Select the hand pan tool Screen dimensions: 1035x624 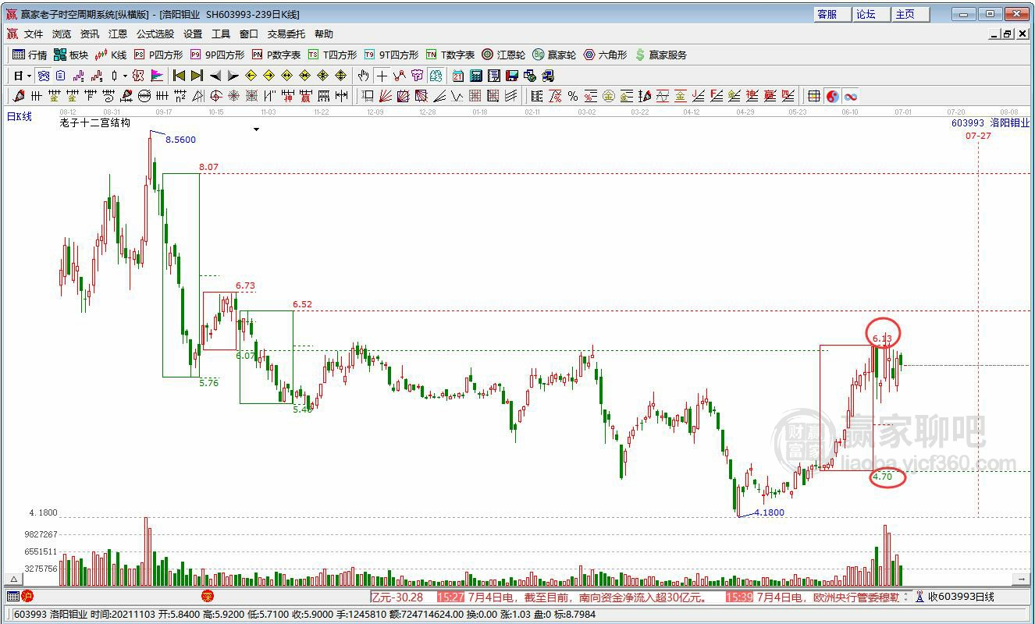(x=363, y=76)
